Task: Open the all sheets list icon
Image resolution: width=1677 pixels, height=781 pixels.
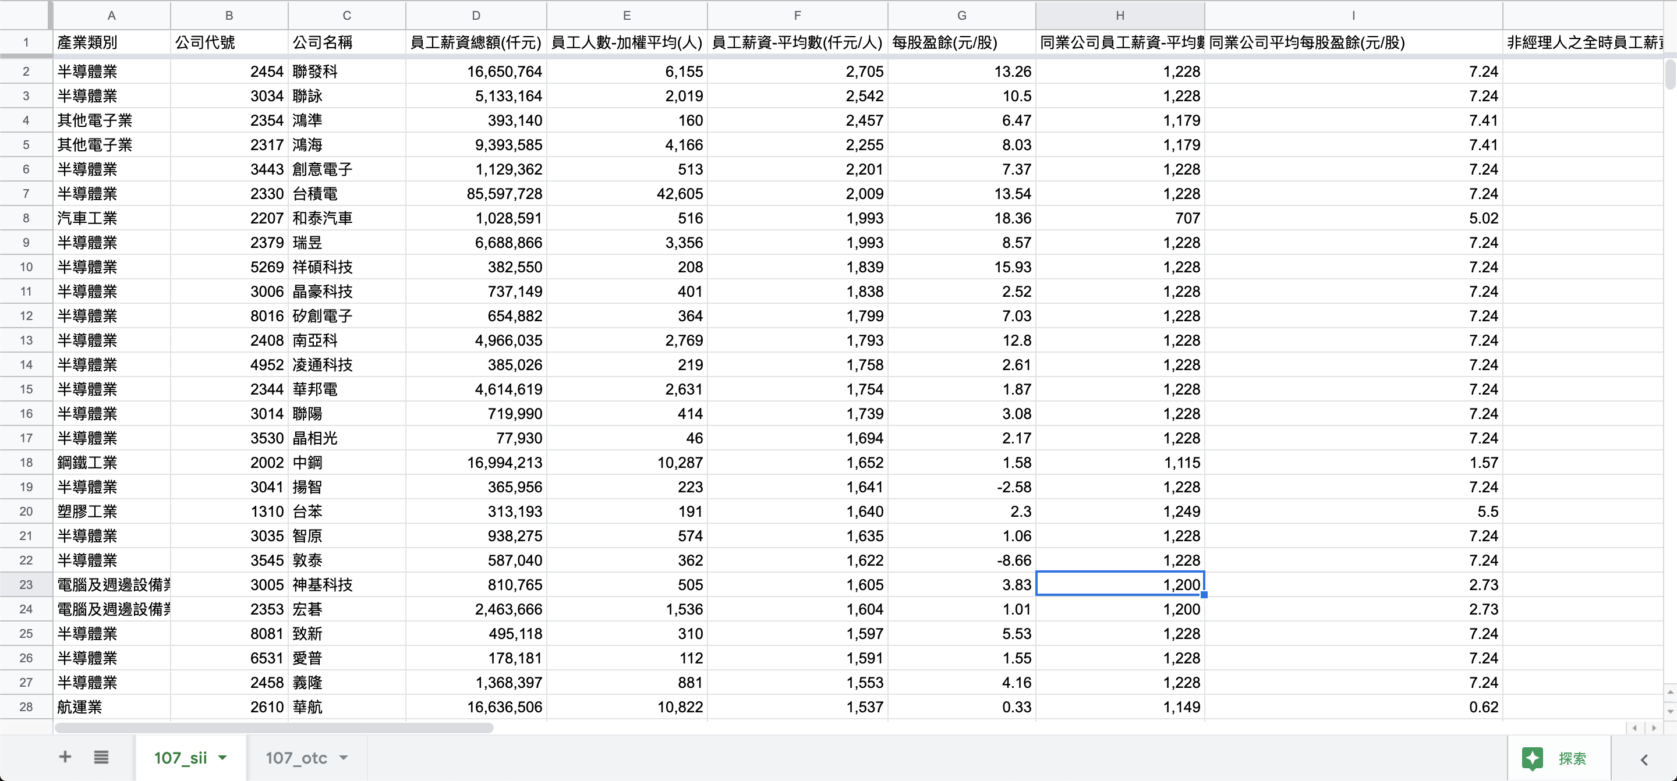Action: click(101, 757)
